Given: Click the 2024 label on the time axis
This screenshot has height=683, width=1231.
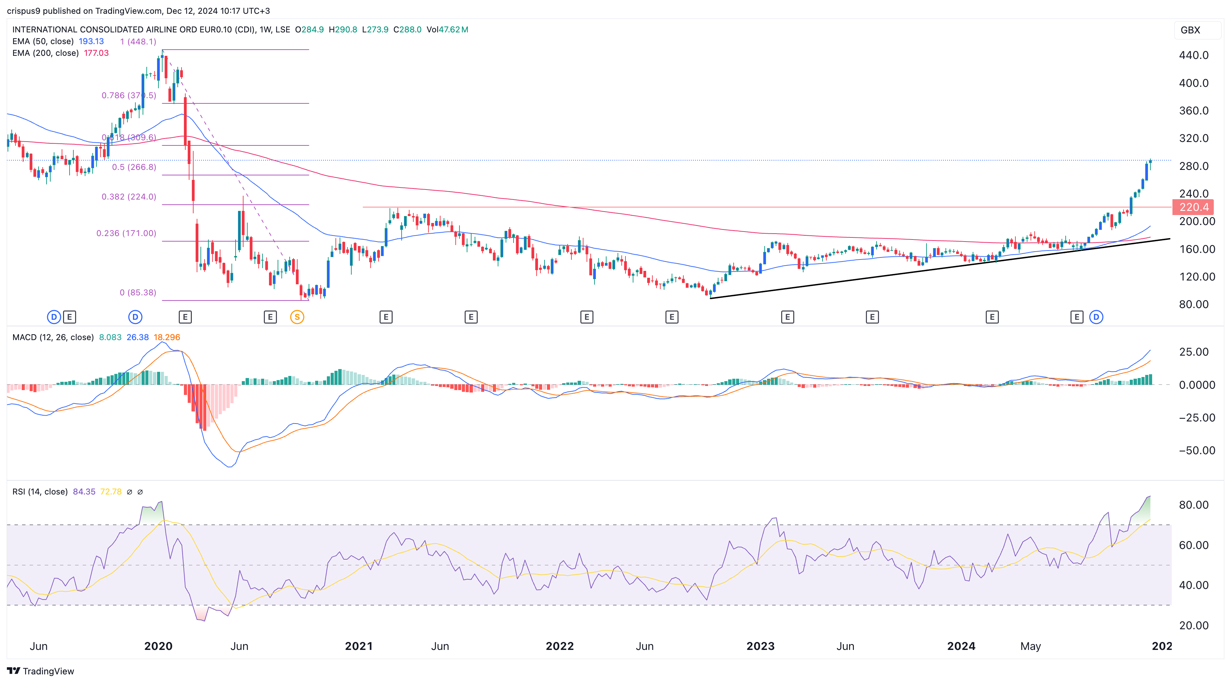Looking at the screenshot, I should 961,646.
